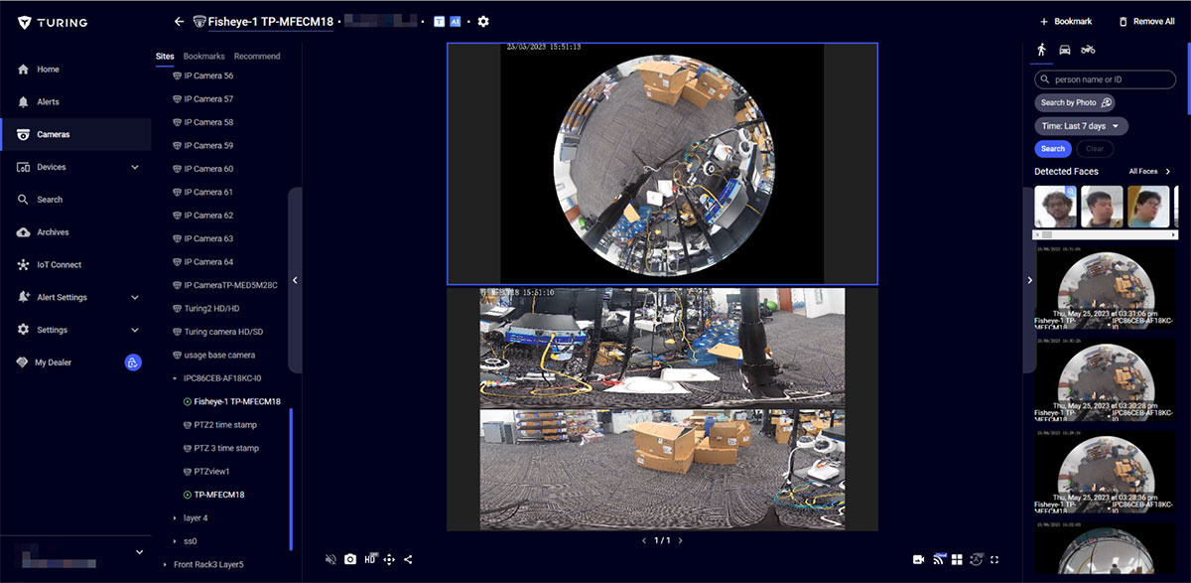Viewport: 1191px width, 583px height.
Task: Click the video recorder icon
Action: pyautogui.click(x=919, y=559)
